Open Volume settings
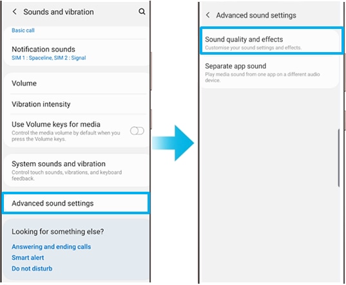The image size is (346, 285). coord(76,83)
